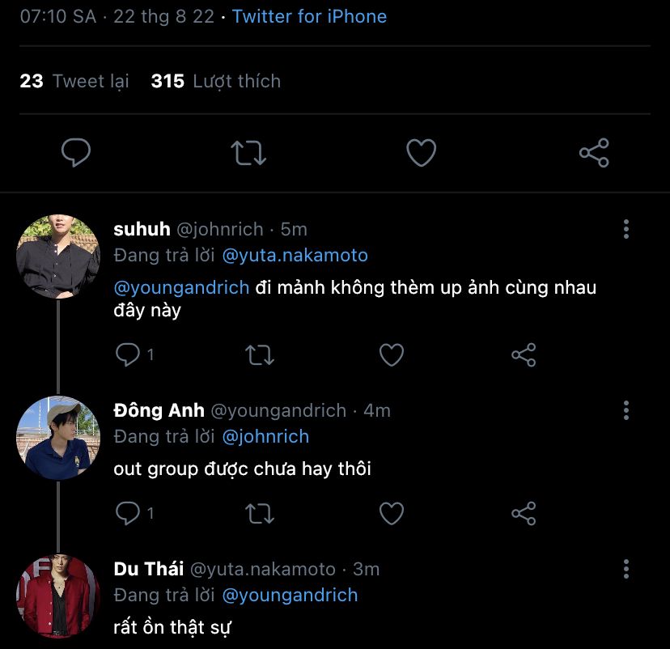Reply to Đông Anh's comment
Screen dimensions: 670x649
pos(129,513)
